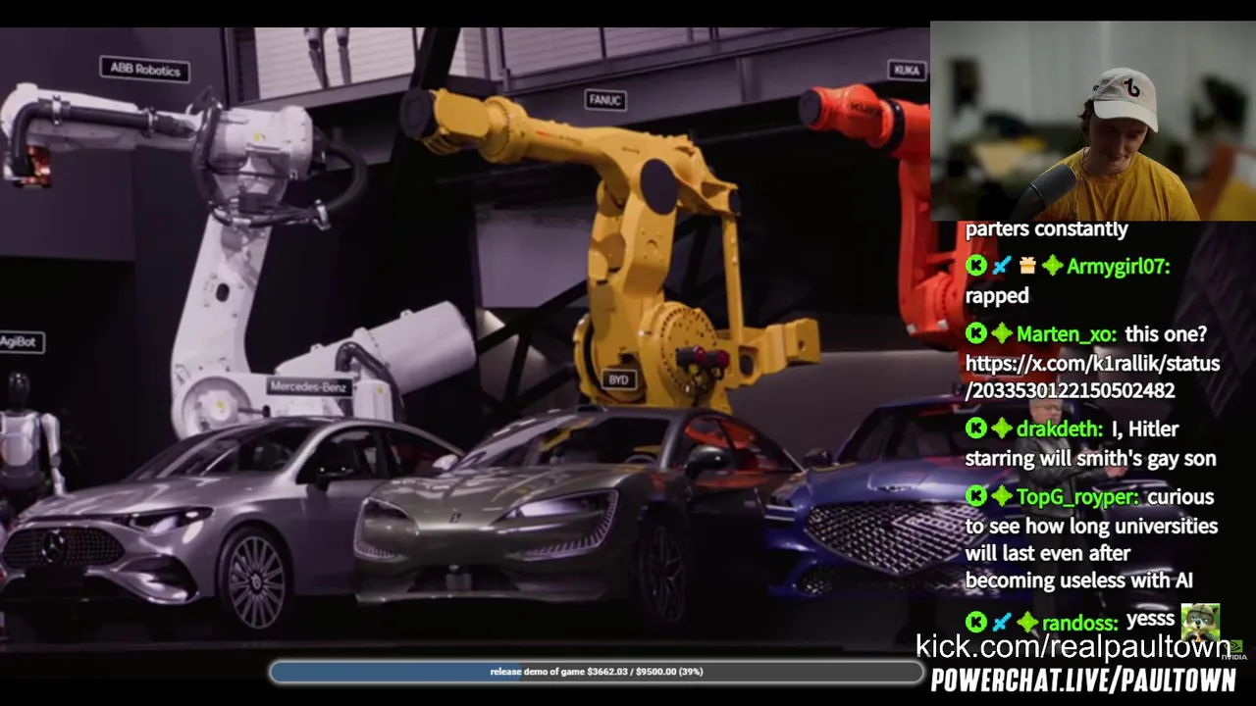The width and height of the screenshot is (1256, 706).
Task: Click the "rapped" chat message
Action: [997, 295]
